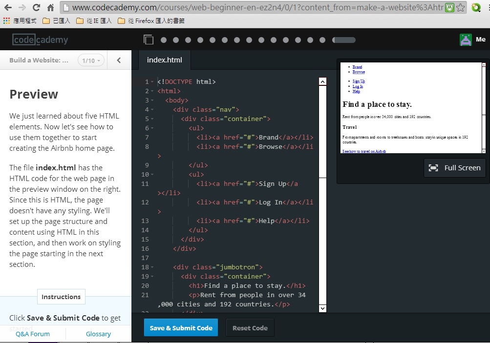Open the Q&A Forum link
490x343 pixels.
coord(33,334)
